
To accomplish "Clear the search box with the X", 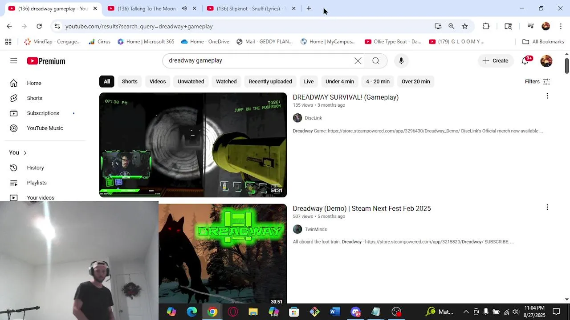I will pos(358,61).
